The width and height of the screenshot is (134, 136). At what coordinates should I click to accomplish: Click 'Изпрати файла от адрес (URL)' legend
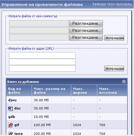point(31,48)
